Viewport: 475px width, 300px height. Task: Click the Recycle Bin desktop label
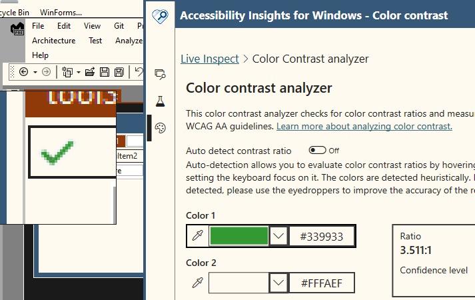click(x=14, y=13)
